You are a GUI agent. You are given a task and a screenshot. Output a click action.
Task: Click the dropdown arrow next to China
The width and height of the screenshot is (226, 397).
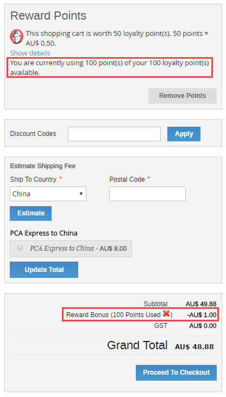click(81, 194)
